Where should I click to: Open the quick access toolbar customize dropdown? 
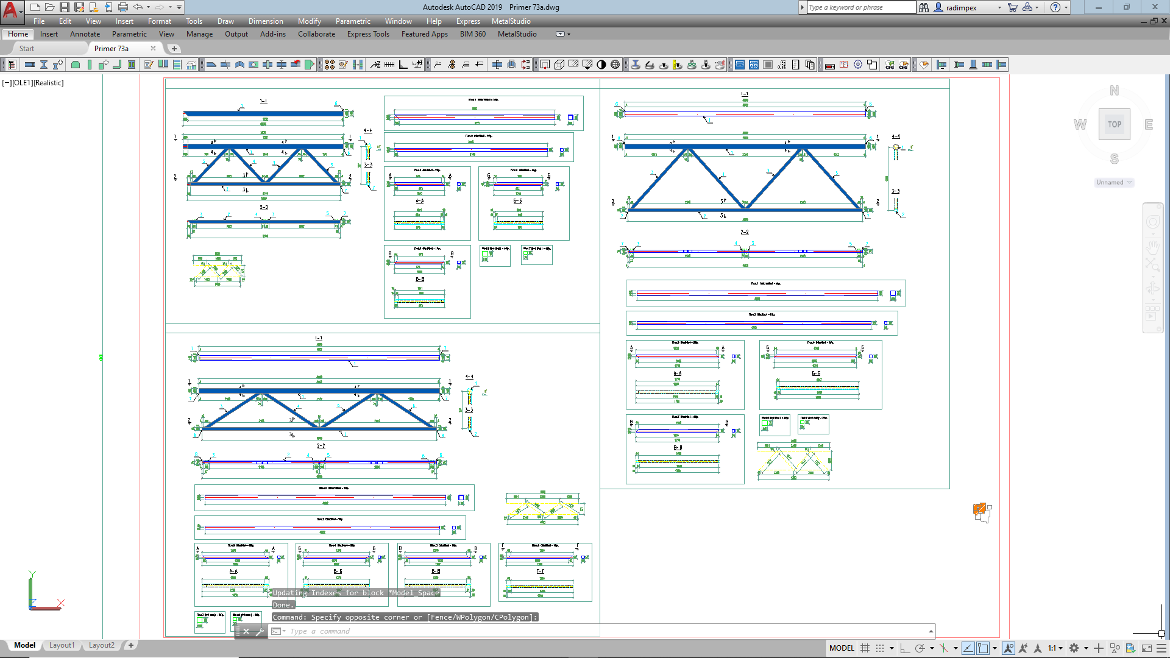(179, 7)
